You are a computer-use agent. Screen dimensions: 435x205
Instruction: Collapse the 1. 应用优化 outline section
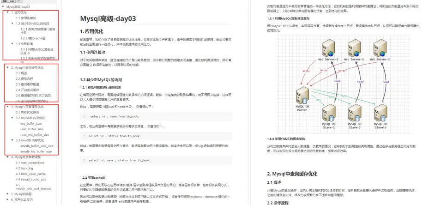[8, 12]
